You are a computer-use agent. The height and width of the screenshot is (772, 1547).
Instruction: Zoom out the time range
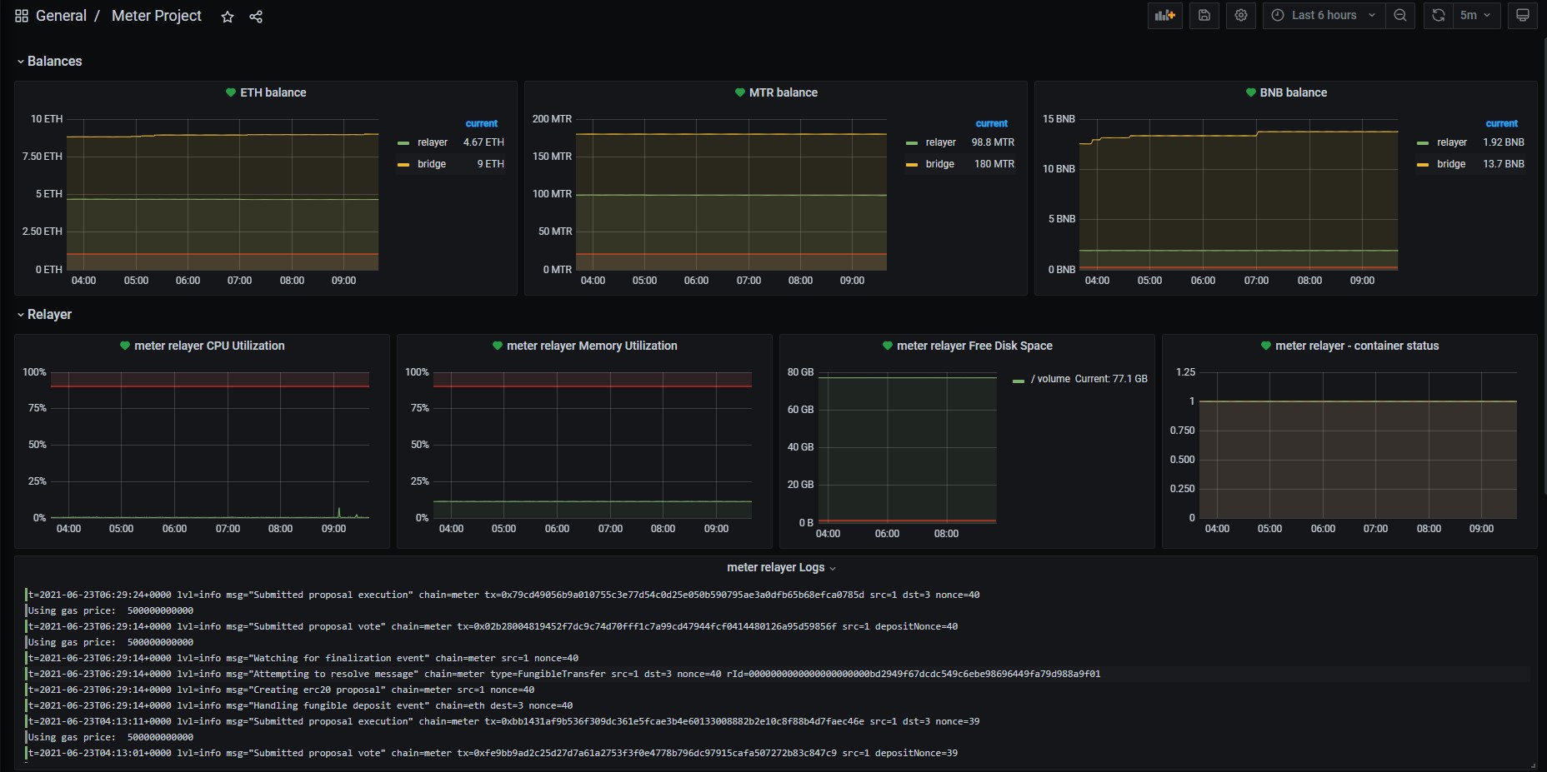pos(1400,15)
